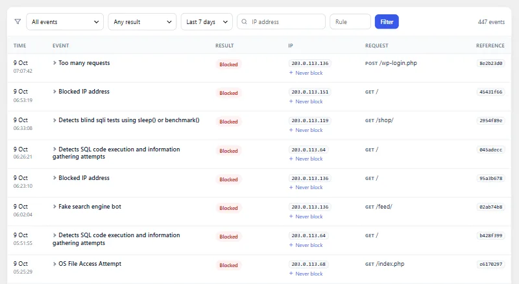Click Never block for IP 203.0.113.151
The image size is (519, 284).
[x=306, y=101]
